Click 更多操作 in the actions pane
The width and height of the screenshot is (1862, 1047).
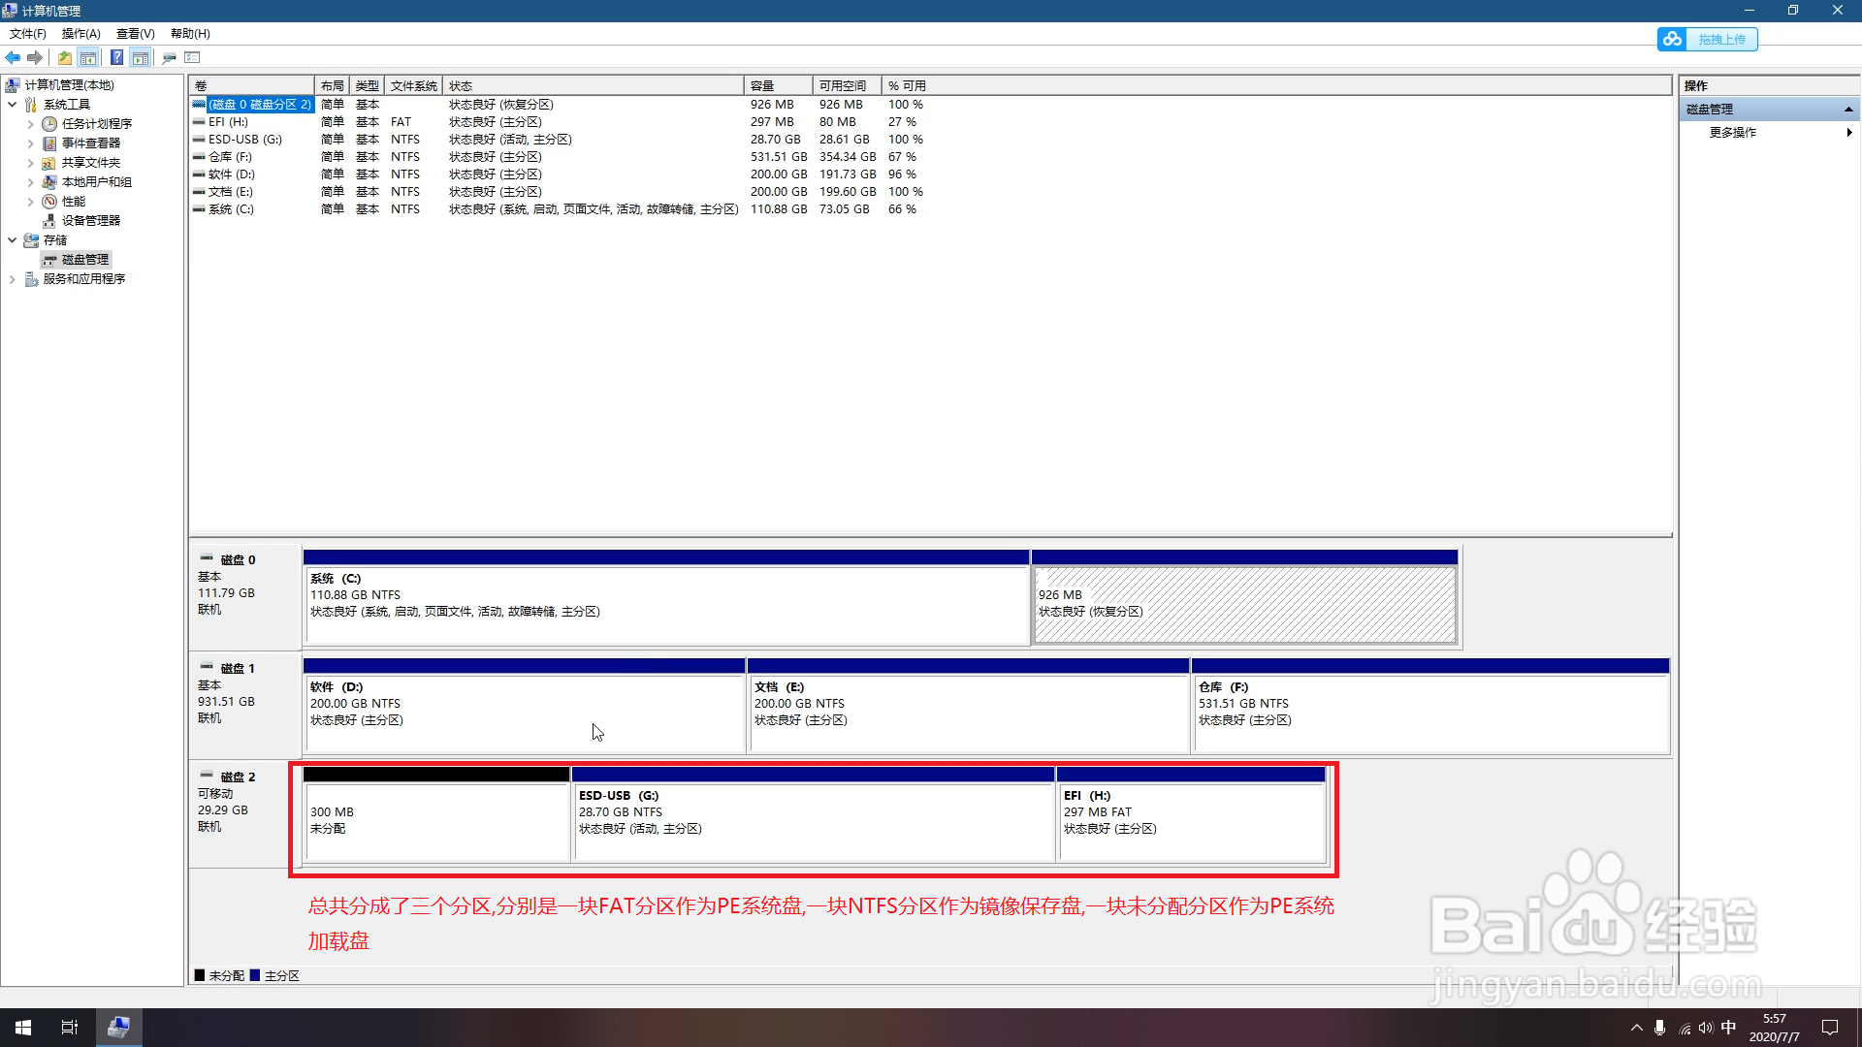pyautogui.click(x=1732, y=133)
